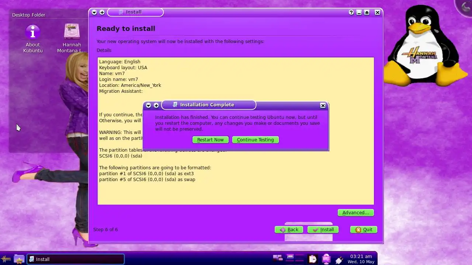Viewport: 472px width, 265px height.
Task: Open the Hannah Montana start menu launcher
Action: (x=6, y=259)
